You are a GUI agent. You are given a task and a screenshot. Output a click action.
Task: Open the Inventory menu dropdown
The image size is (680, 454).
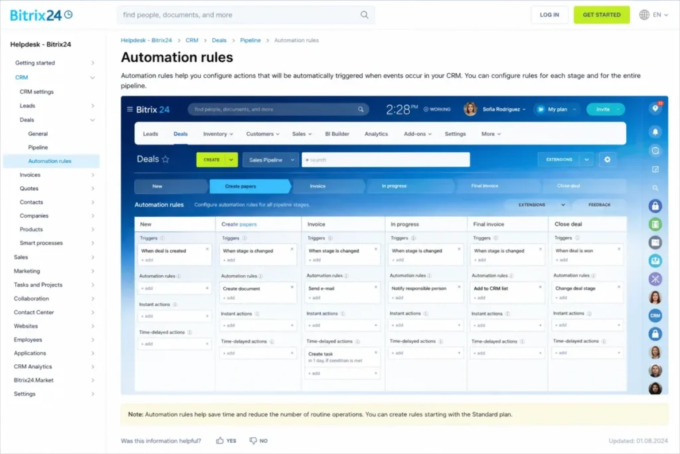pos(218,134)
